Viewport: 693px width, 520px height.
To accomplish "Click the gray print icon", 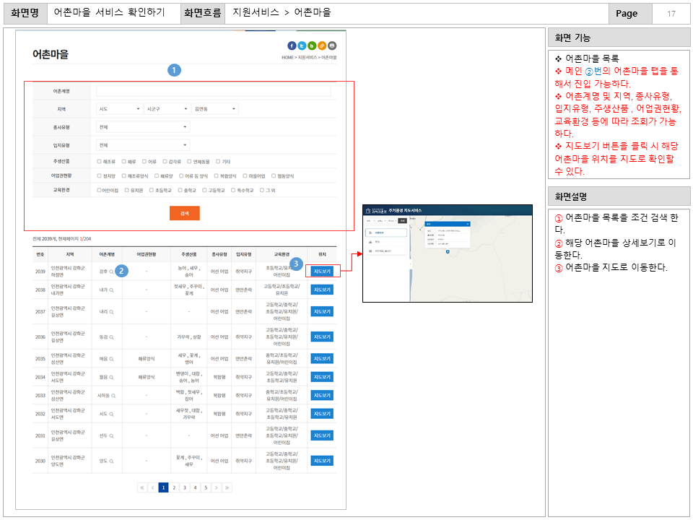I will (x=332, y=45).
